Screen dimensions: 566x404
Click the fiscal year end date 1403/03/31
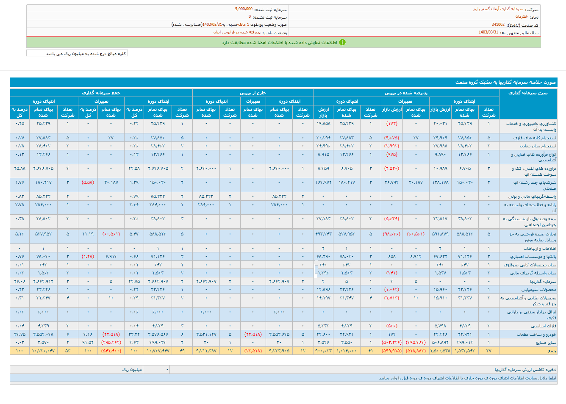tap(488, 33)
